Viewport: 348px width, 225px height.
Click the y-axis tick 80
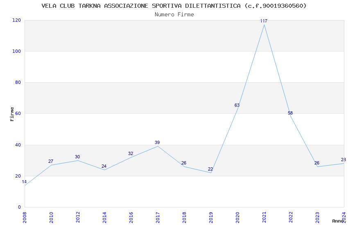pos(18,83)
